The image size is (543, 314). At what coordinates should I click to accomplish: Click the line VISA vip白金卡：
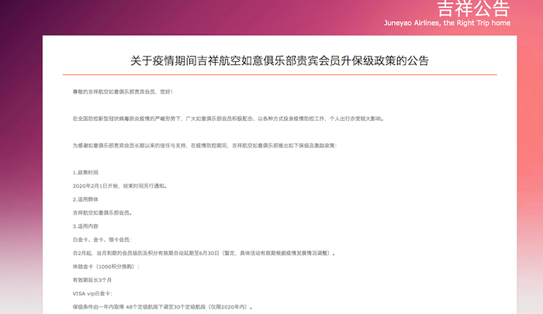click(92, 294)
